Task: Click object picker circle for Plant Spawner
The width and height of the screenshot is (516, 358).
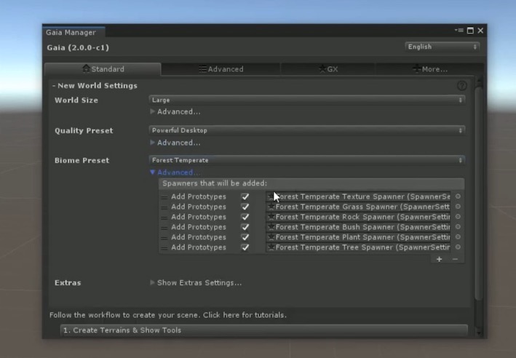Action: (x=458, y=237)
